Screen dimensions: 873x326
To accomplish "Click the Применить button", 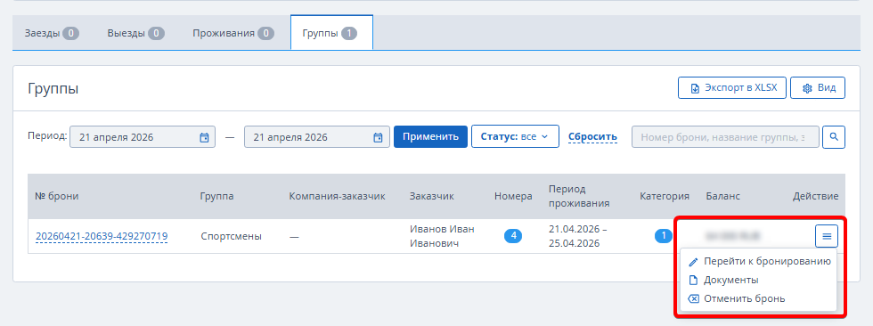I will click(x=430, y=136).
